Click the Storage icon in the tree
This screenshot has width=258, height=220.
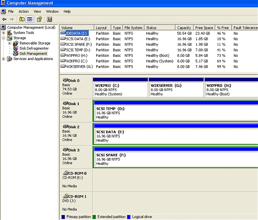tap(9, 38)
